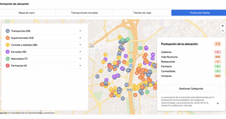Expand the Supermercado (43) category

tap(80, 38)
